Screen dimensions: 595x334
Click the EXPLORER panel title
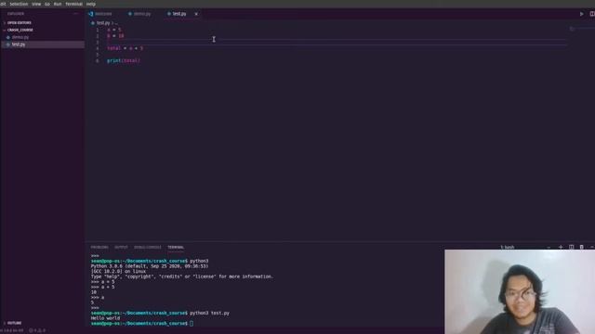point(16,14)
